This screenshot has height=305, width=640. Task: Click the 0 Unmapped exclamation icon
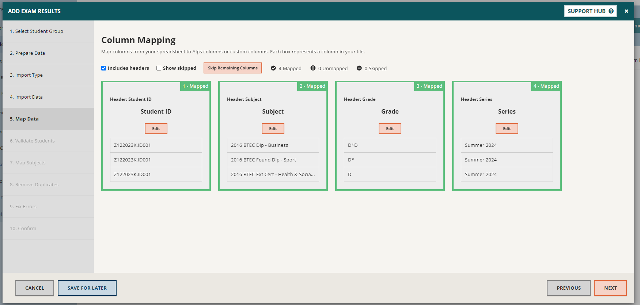click(x=313, y=68)
